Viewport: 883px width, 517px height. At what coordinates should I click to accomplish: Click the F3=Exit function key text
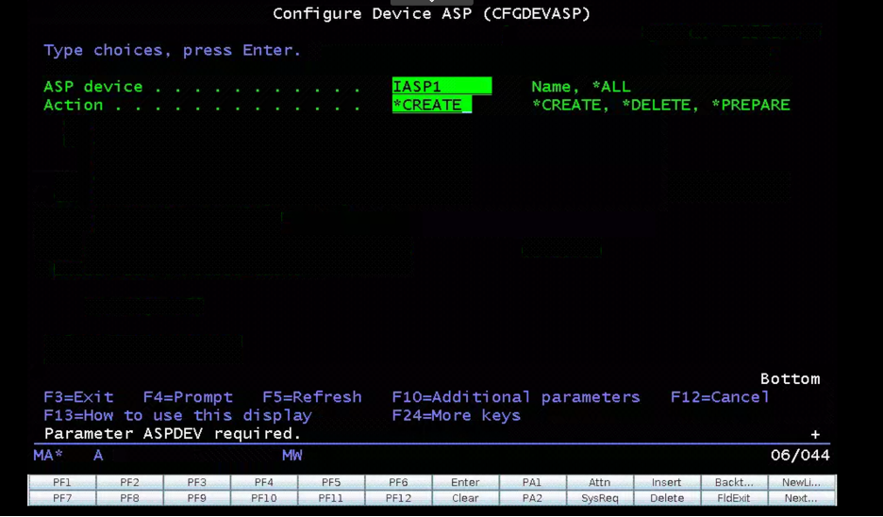point(78,397)
